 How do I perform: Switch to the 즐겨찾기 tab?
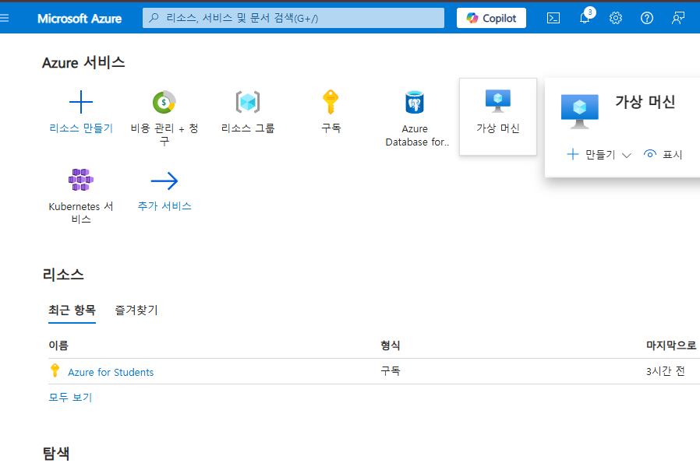pos(136,310)
